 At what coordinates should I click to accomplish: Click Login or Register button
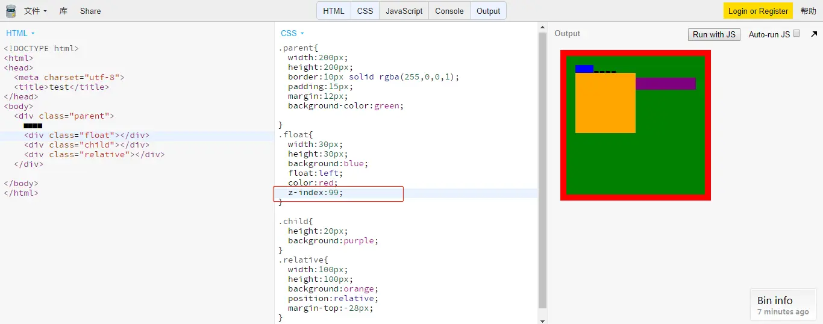pyautogui.click(x=758, y=11)
